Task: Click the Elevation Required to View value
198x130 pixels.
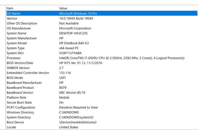Action: coord(79,108)
